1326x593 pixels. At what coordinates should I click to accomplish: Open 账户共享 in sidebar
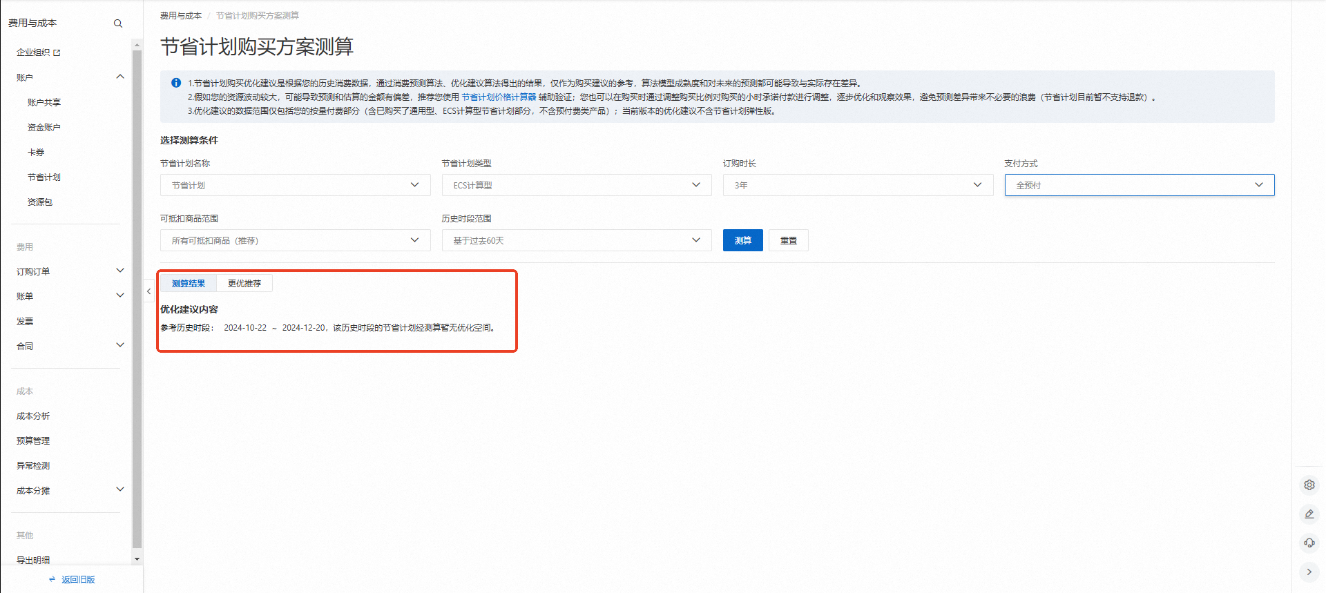[x=44, y=102]
